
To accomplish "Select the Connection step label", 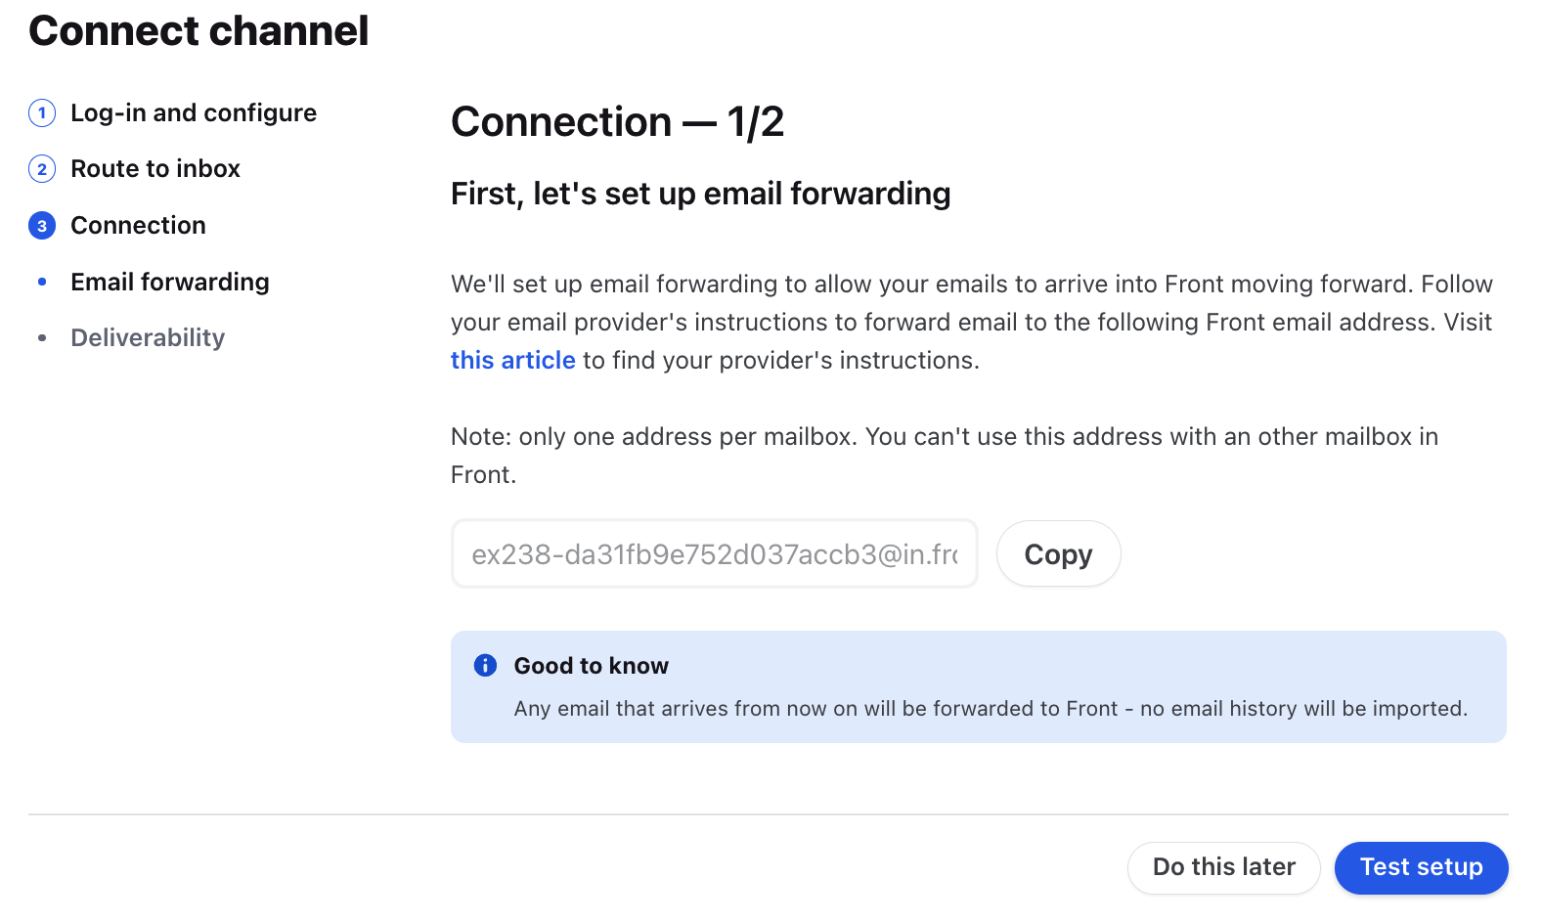I will tap(138, 226).
